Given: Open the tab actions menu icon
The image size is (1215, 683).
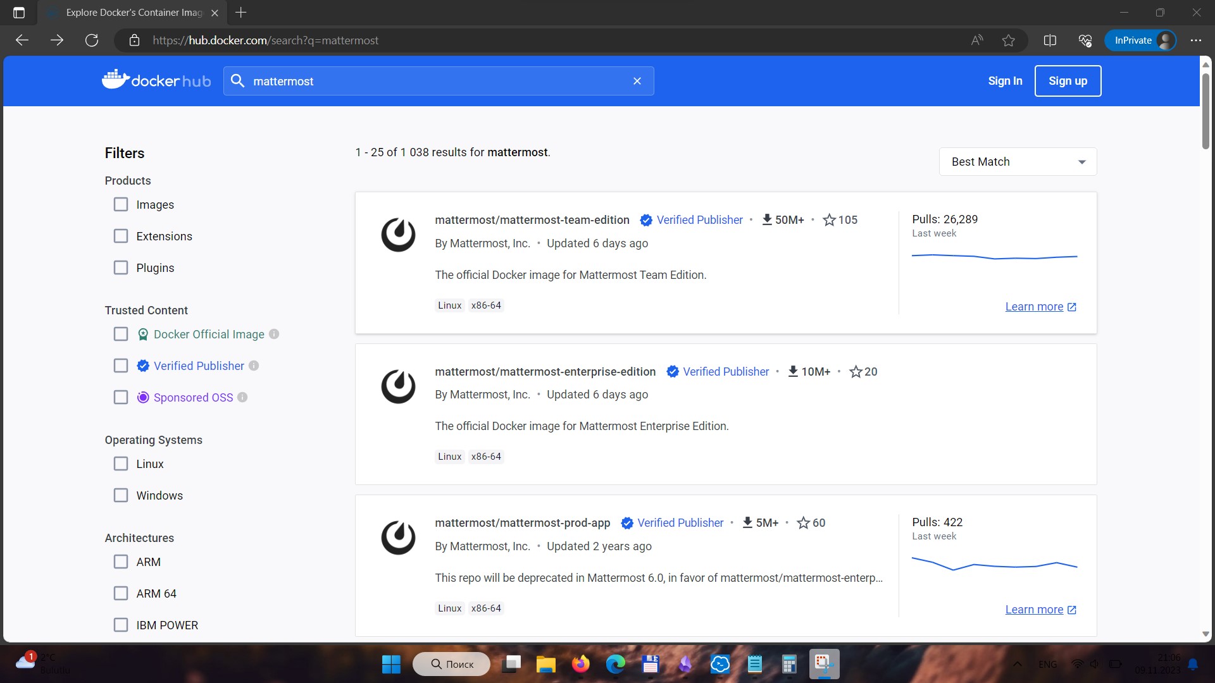Looking at the screenshot, I should pos(19,13).
